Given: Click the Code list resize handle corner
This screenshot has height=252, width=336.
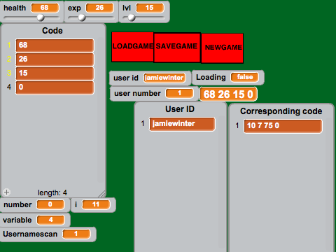Looking at the screenshot, I should coord(102,194).
